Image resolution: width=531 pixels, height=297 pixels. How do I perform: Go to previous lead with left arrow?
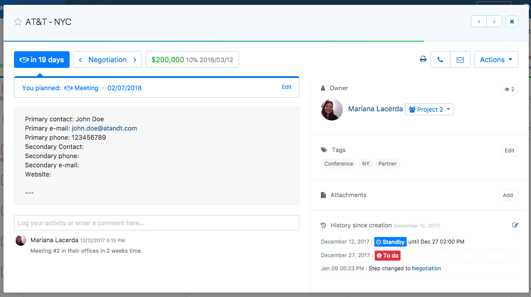pos(479,21)
